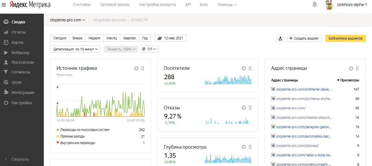Viewport: 372px width, 166px height.
Task: Grab drag handle of Источник трафика widget
Action: (143, 68)
